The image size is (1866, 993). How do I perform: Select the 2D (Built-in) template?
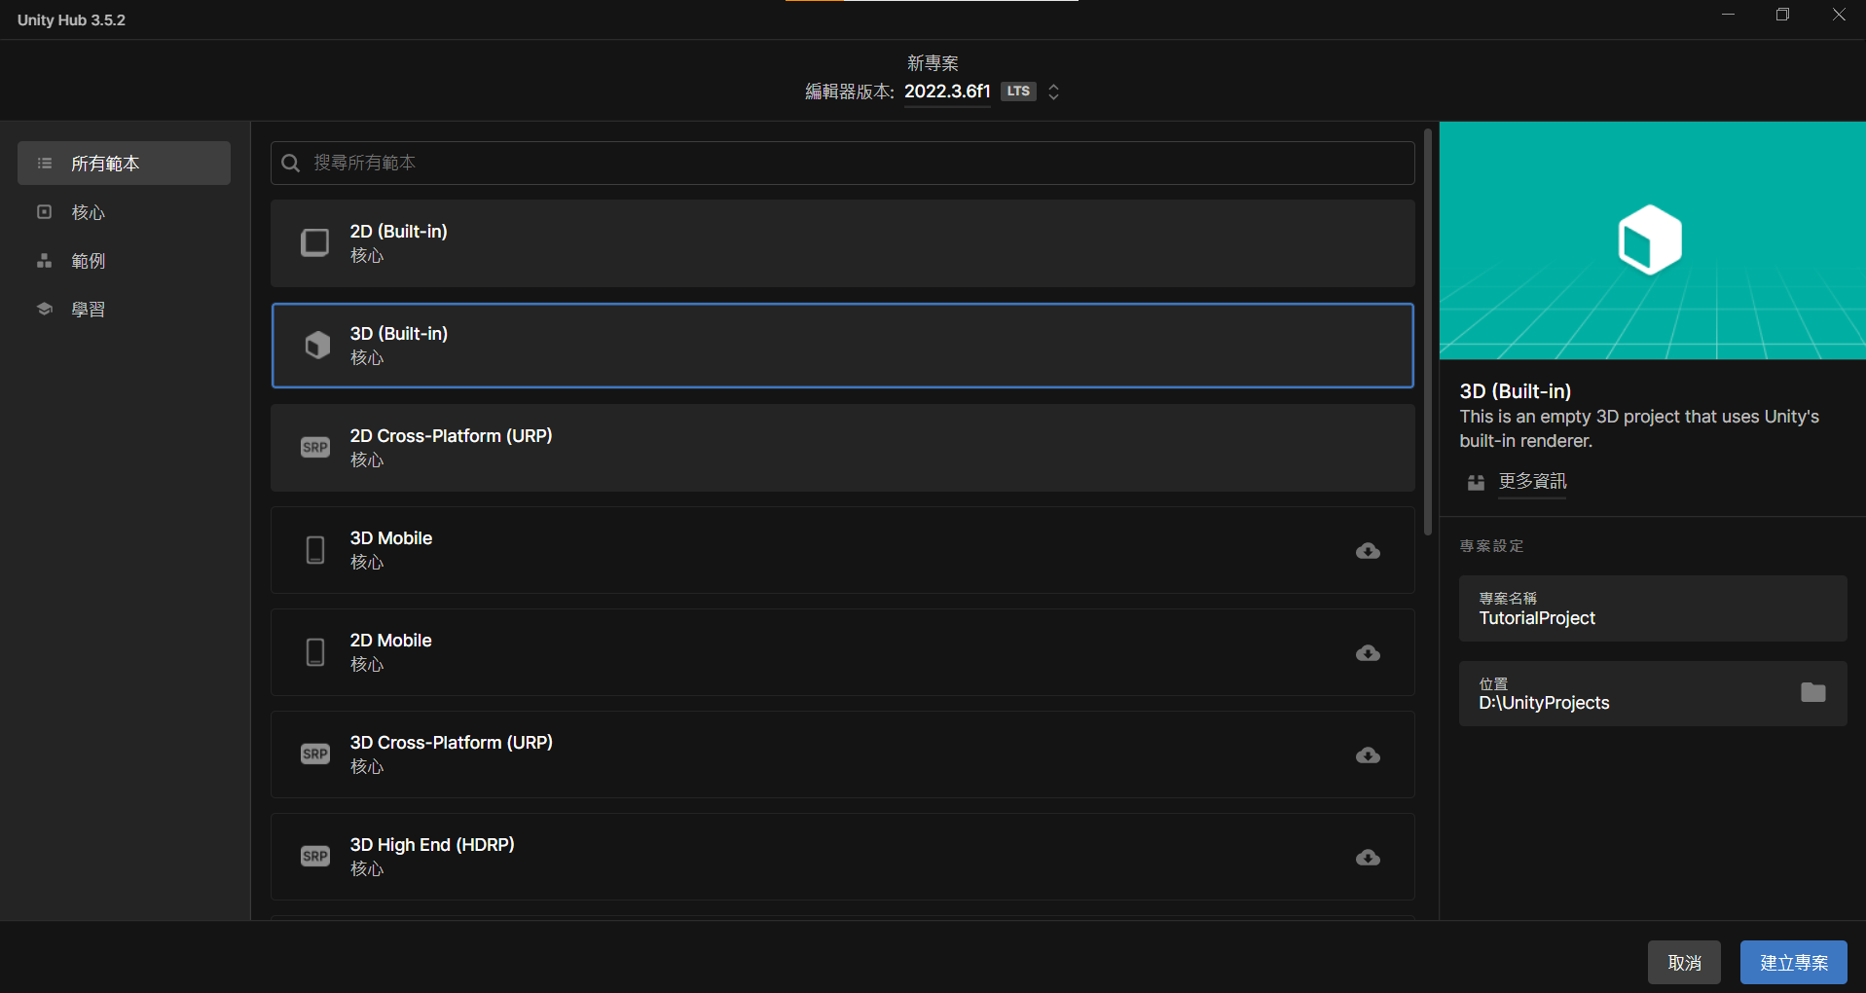(842, 243)
